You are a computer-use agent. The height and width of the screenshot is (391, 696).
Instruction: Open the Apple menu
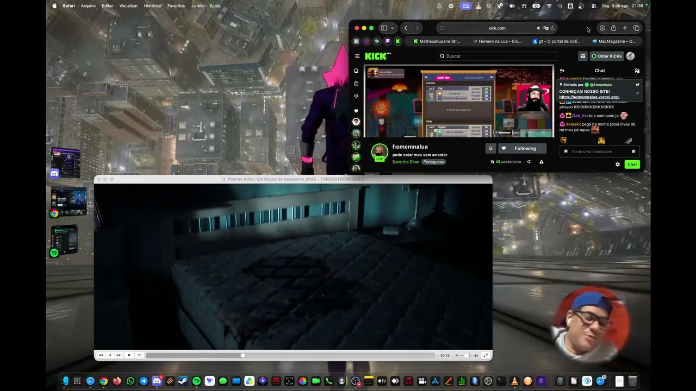coord(54,6)
